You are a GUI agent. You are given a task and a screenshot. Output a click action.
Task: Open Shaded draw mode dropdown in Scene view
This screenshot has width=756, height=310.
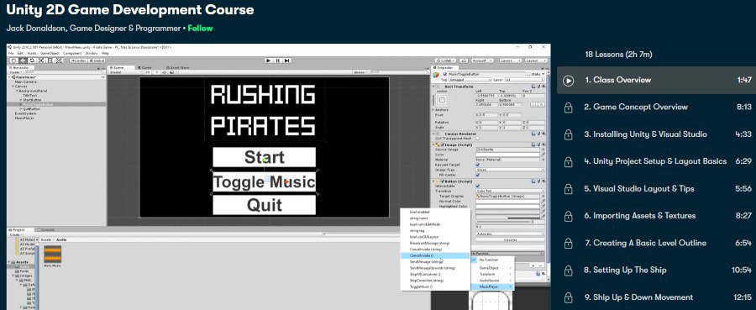click(125, 72)
